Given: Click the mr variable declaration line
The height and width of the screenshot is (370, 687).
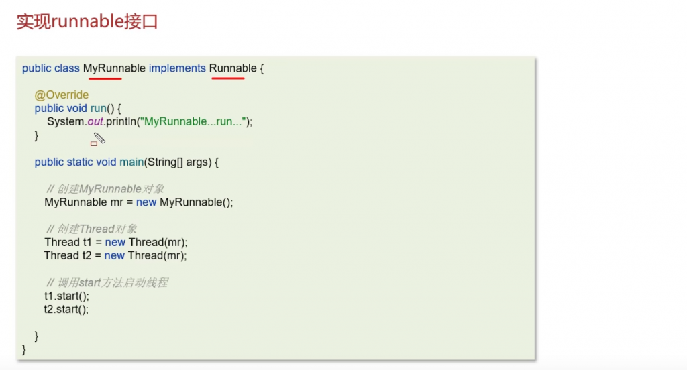Looking at the screenshot, I should 138,202.
